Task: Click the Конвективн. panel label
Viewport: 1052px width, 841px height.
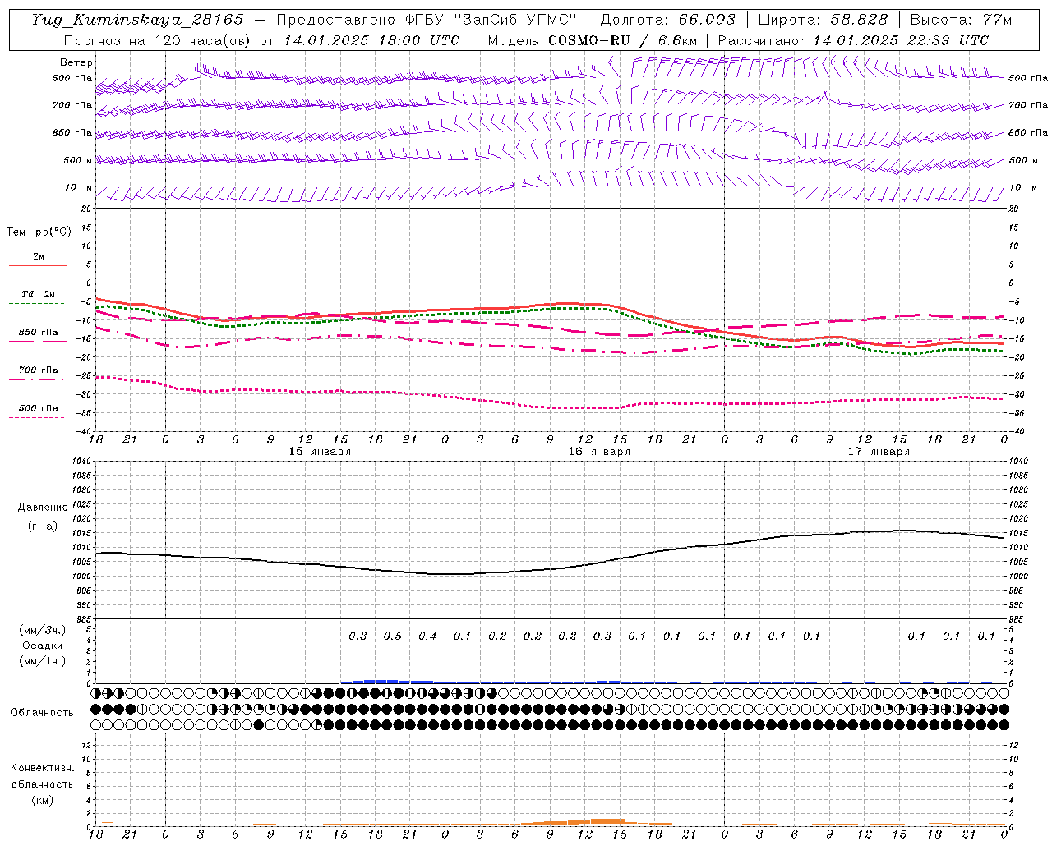Action: click(42, 768)
